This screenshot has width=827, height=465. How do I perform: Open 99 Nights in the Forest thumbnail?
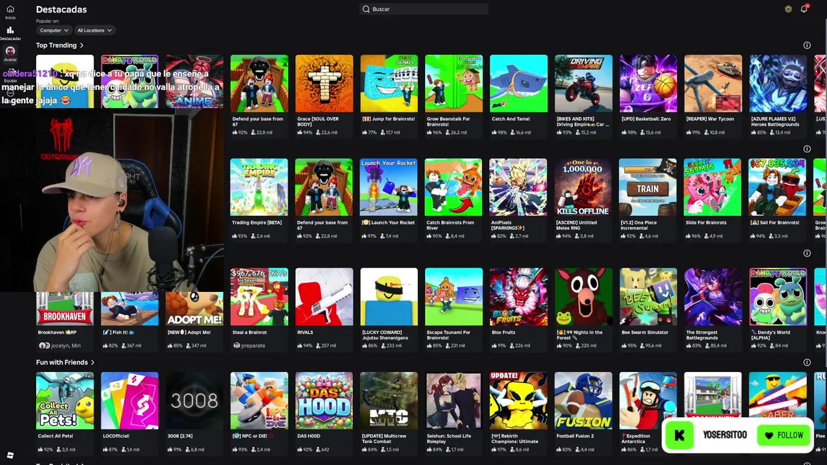[583, 297]
